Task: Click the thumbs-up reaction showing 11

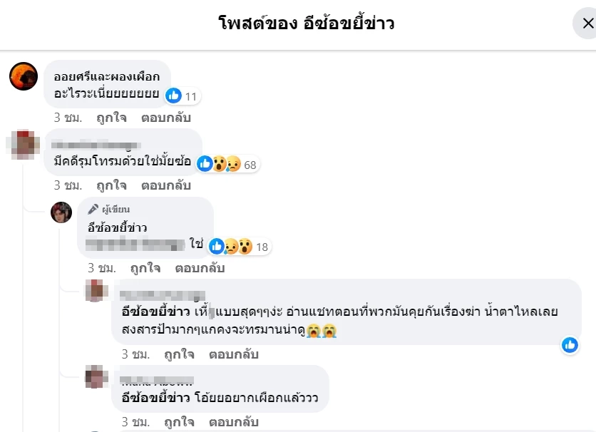Action: point(173,96)
